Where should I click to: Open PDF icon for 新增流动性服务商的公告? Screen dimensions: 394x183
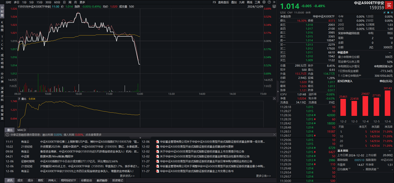(x=158, y=157)
